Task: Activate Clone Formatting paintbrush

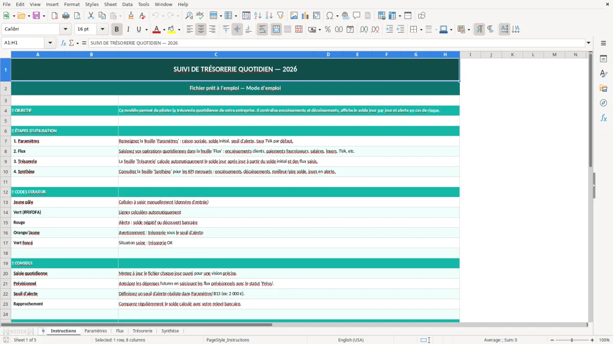Action: point(131,16)
